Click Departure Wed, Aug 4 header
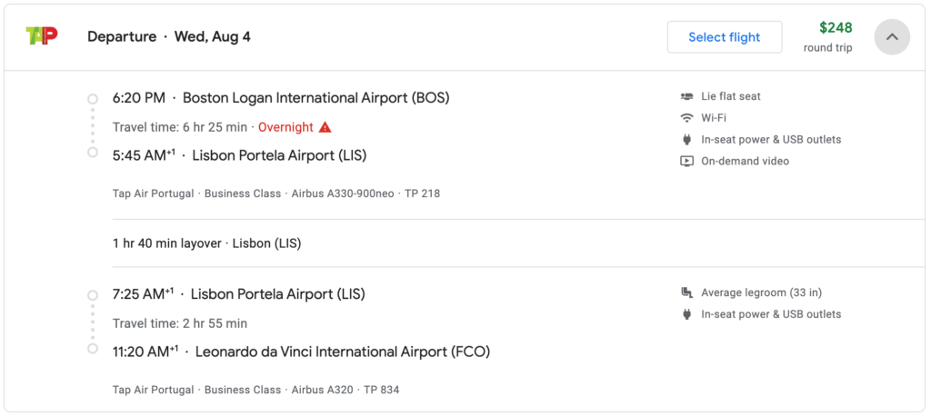This screenshot has height=416, width=931. [x=168, y=37]
